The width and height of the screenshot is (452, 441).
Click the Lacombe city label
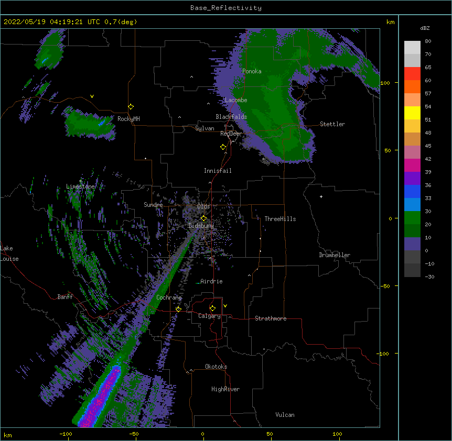pos(236,100)
